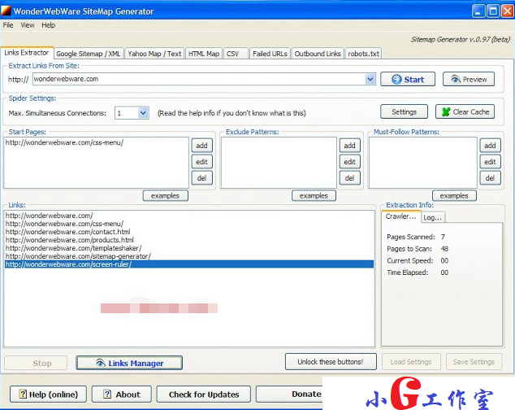515x410 pixels.
Task: Click the Donate button
Action: point(289,394)
